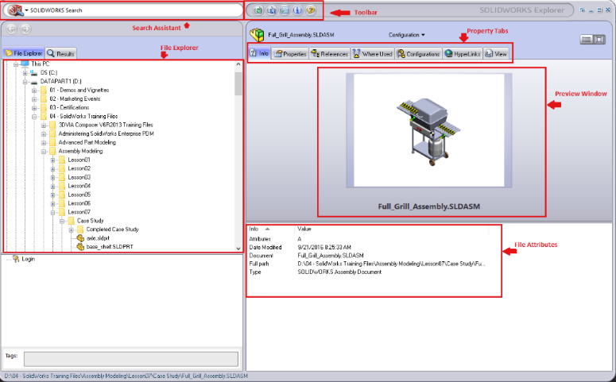Sort by the Info column header

click(259, 229)
